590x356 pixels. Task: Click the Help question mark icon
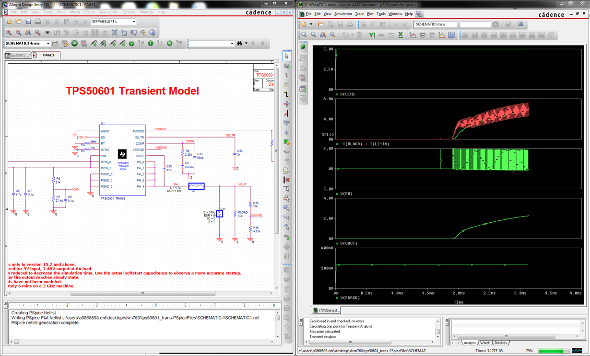[x=153, y=33]
